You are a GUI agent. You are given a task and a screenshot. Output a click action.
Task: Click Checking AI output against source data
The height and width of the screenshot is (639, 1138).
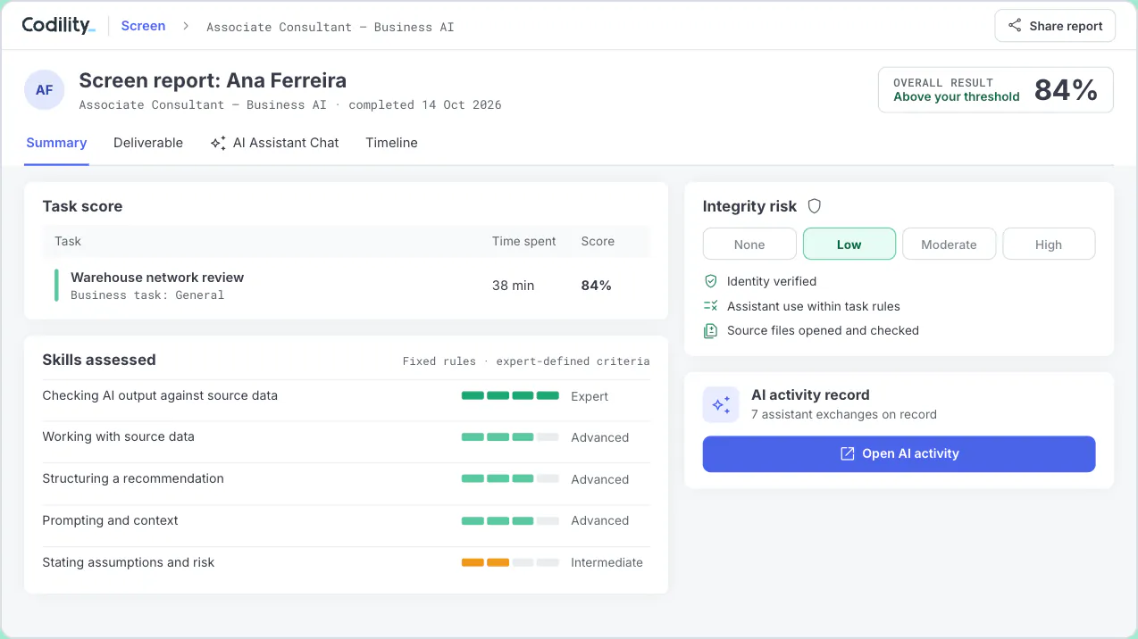160,395
